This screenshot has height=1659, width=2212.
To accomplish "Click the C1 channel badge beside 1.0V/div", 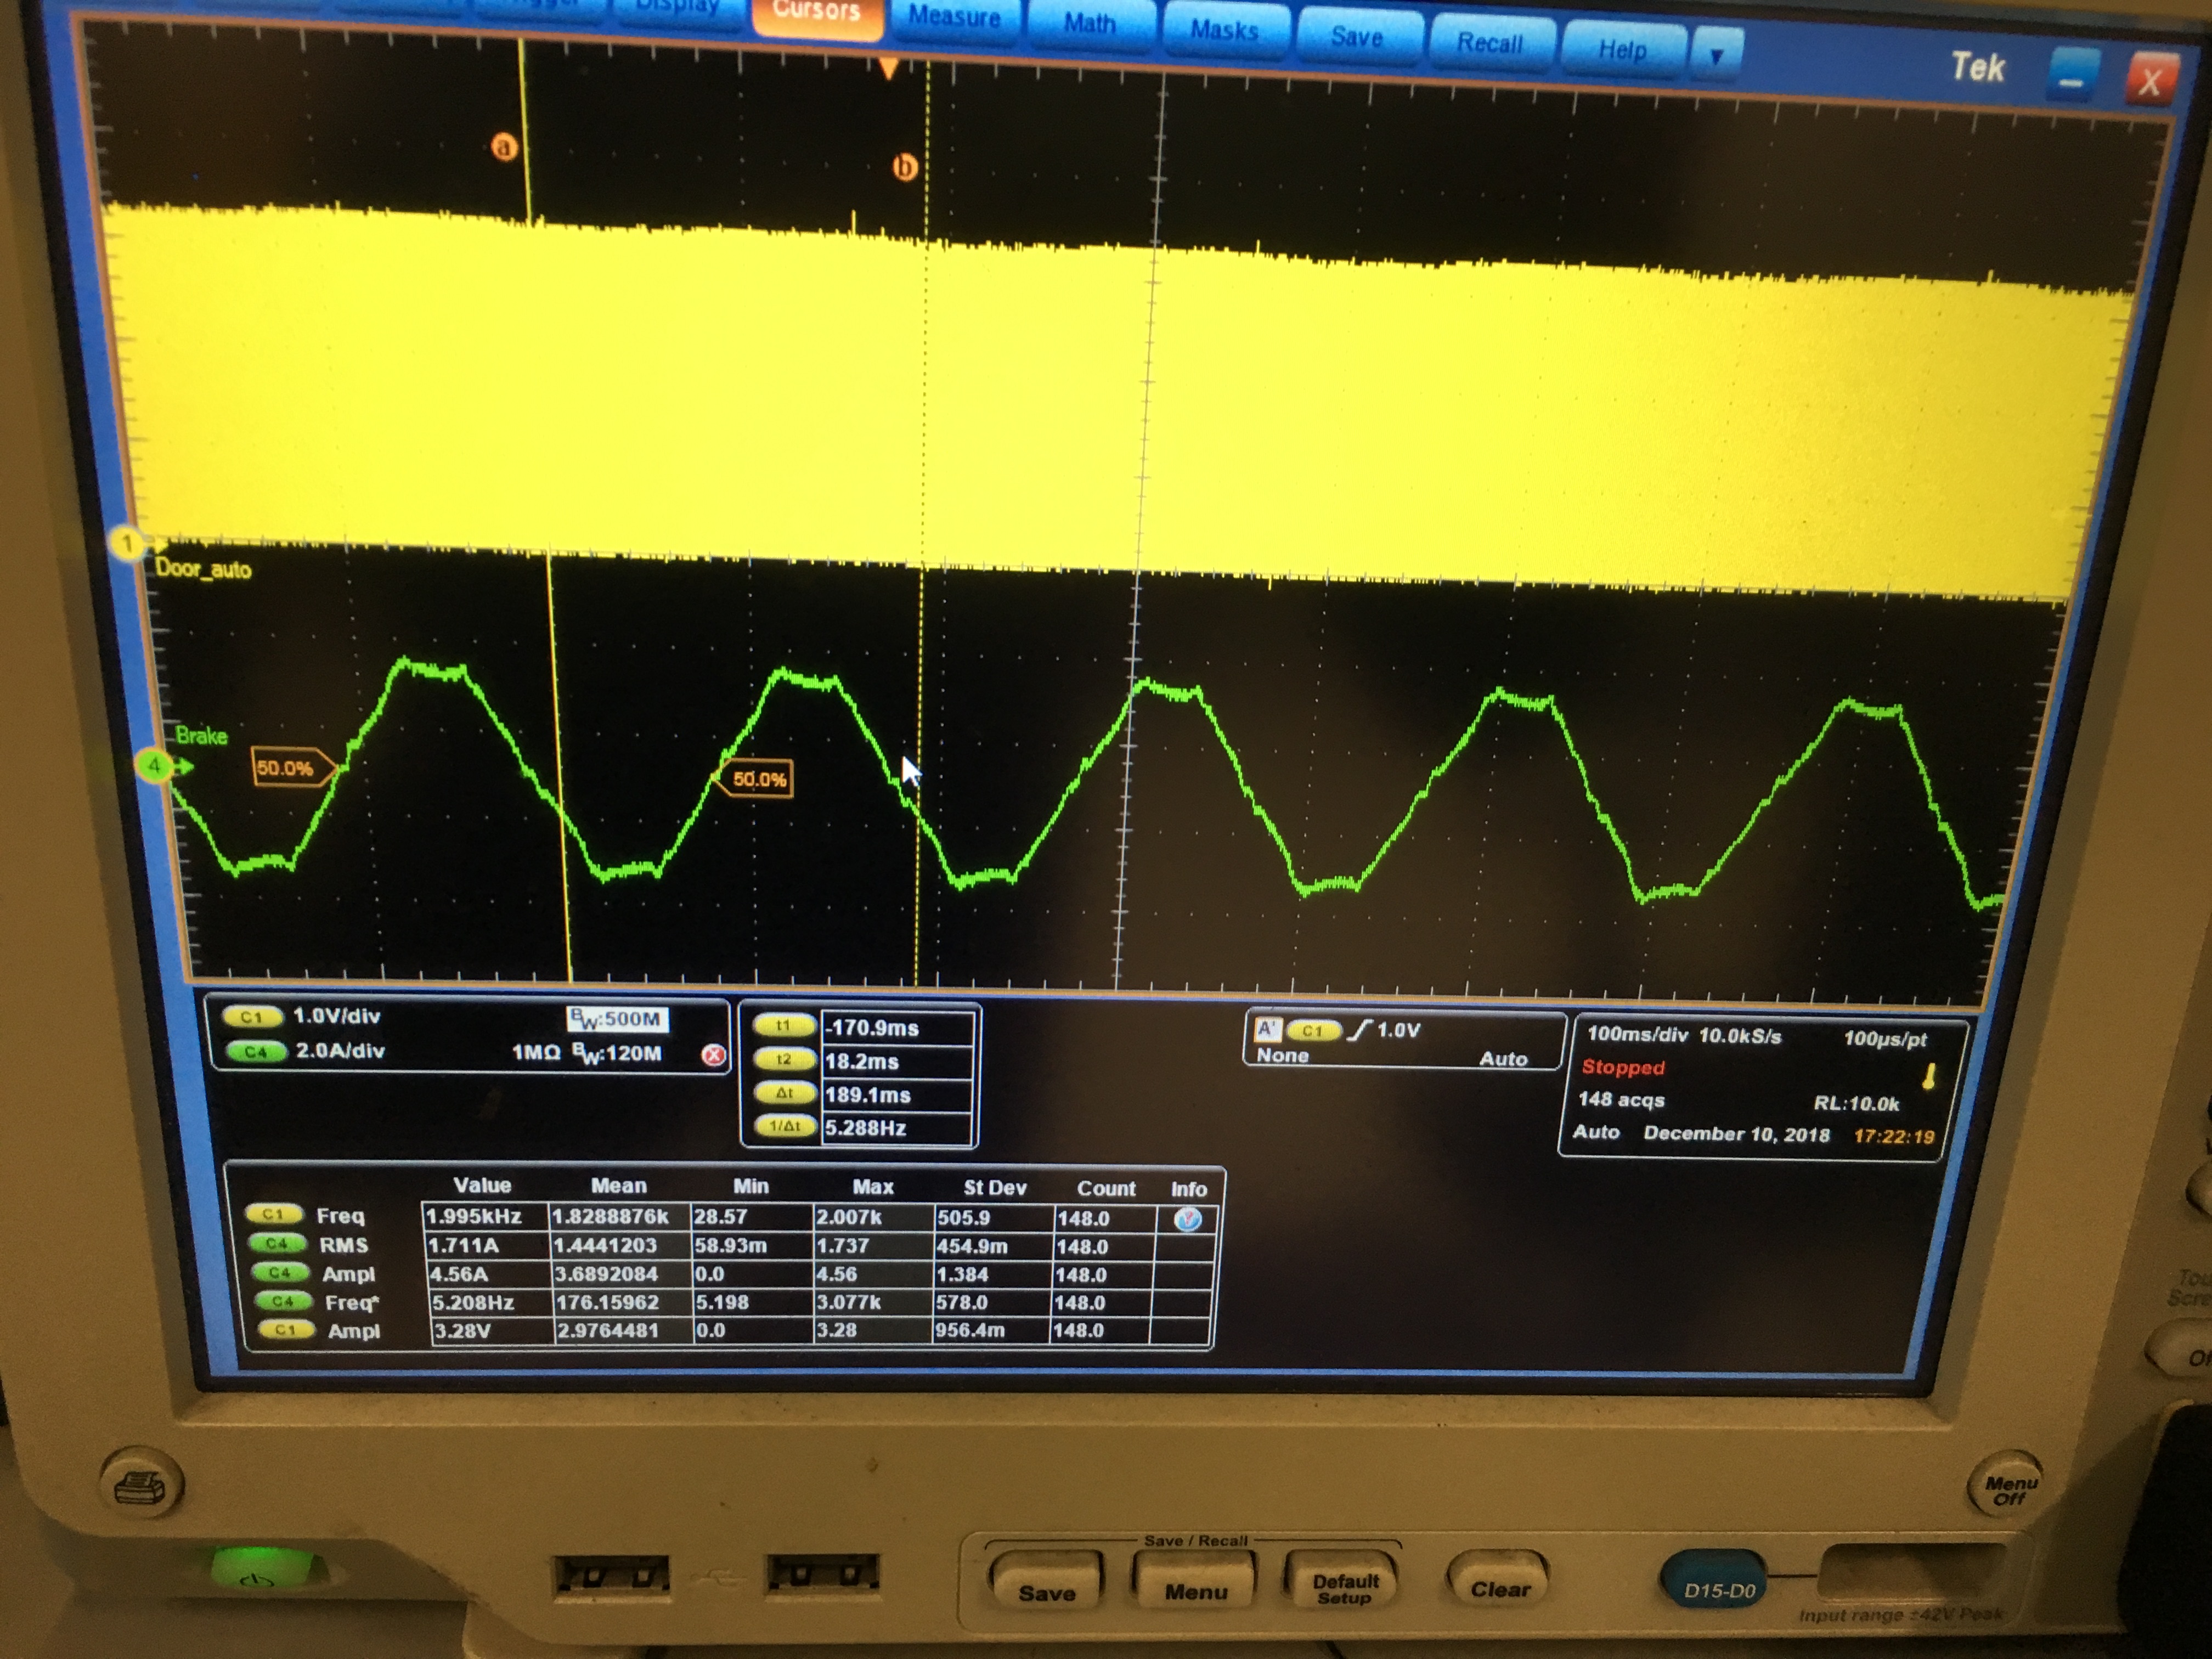I will (251, 1016).
